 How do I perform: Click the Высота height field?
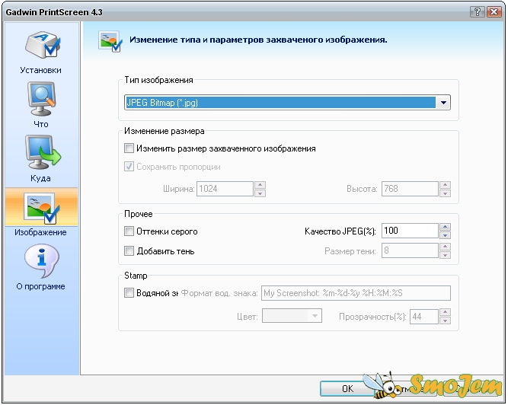(x=410, y=189)
